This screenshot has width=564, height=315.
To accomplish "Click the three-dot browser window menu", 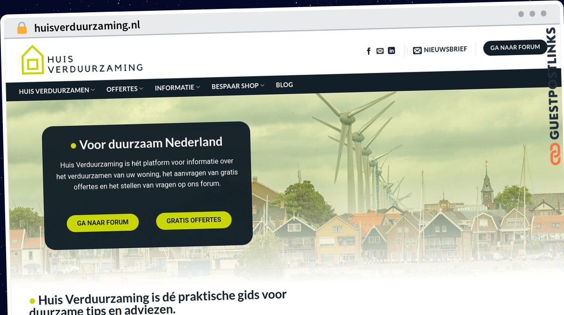I will [533, 14].
